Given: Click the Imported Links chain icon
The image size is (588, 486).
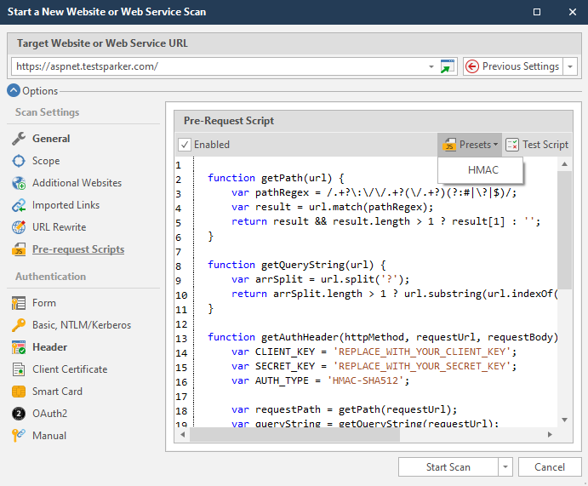Looking at the screenshot, I should [19, 205].
